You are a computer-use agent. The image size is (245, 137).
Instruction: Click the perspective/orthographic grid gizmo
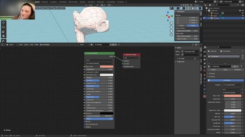tap(171, 35)
